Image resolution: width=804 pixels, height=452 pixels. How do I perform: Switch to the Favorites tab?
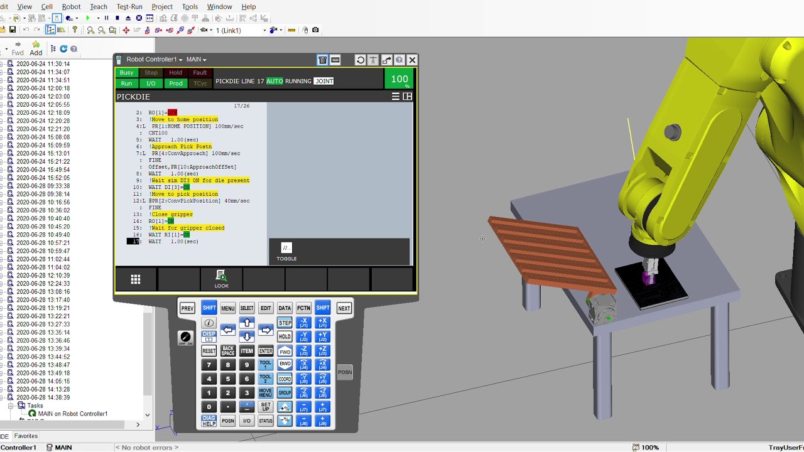point(26,436)
